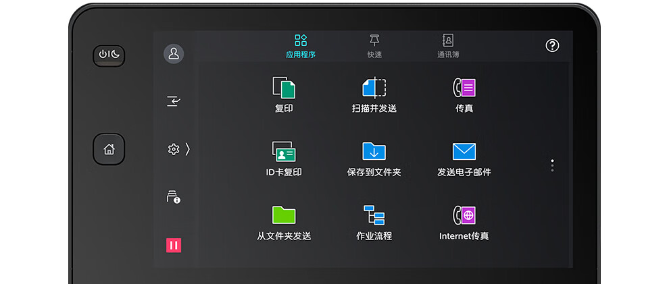
Task: Tap the physical power/sleep button
Action: click(x=109, y=55)
